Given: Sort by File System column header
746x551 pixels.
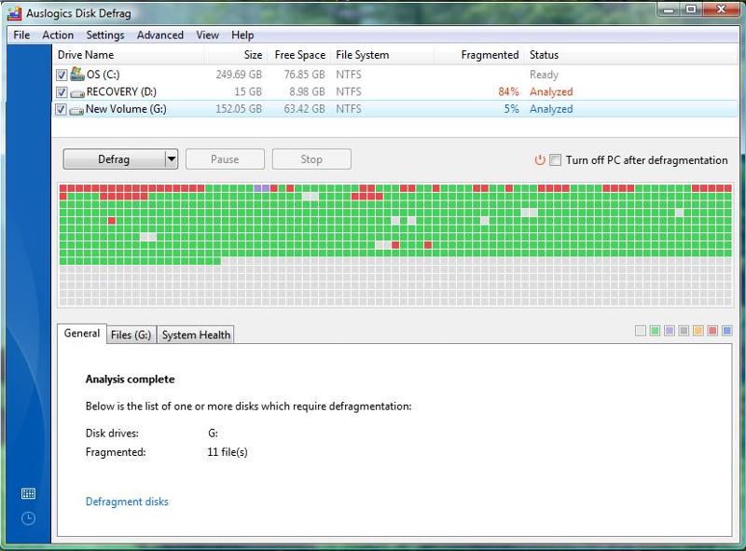Looking at the screenshot, I should 382,55.
